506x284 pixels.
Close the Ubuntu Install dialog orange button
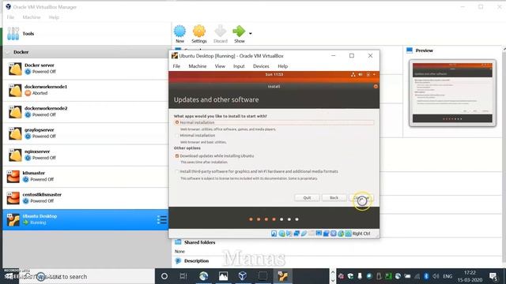click(x=376, y=86)
